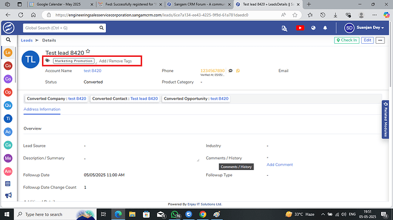
Task: Open the advanced search icon in header
Action: pos(284,28)
